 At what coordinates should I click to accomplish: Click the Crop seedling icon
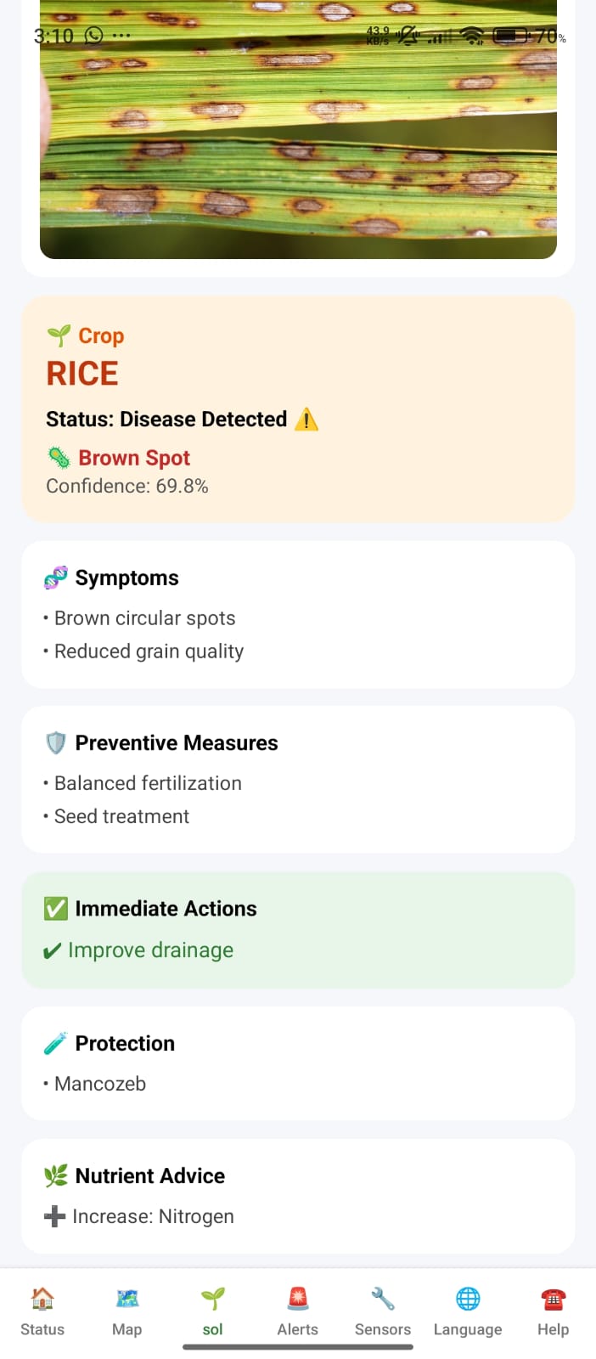point(59,336)
